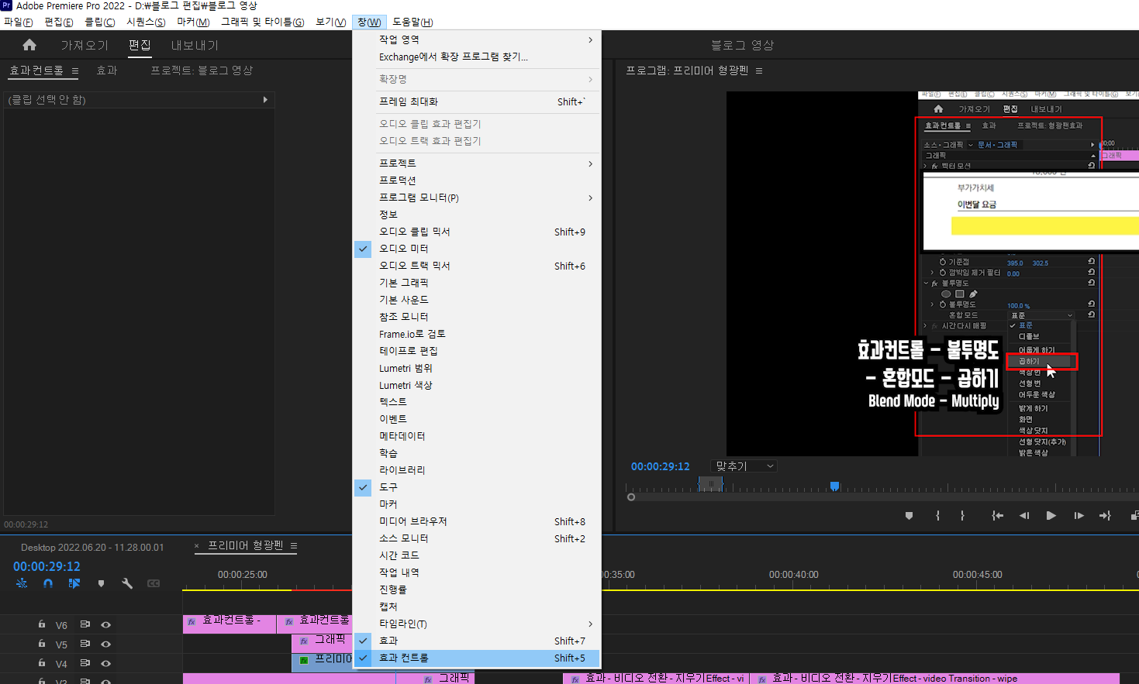The height and width of the screenshot is (684, 1139).
Task: Step forward one frame
Action: click(1079, 515)
